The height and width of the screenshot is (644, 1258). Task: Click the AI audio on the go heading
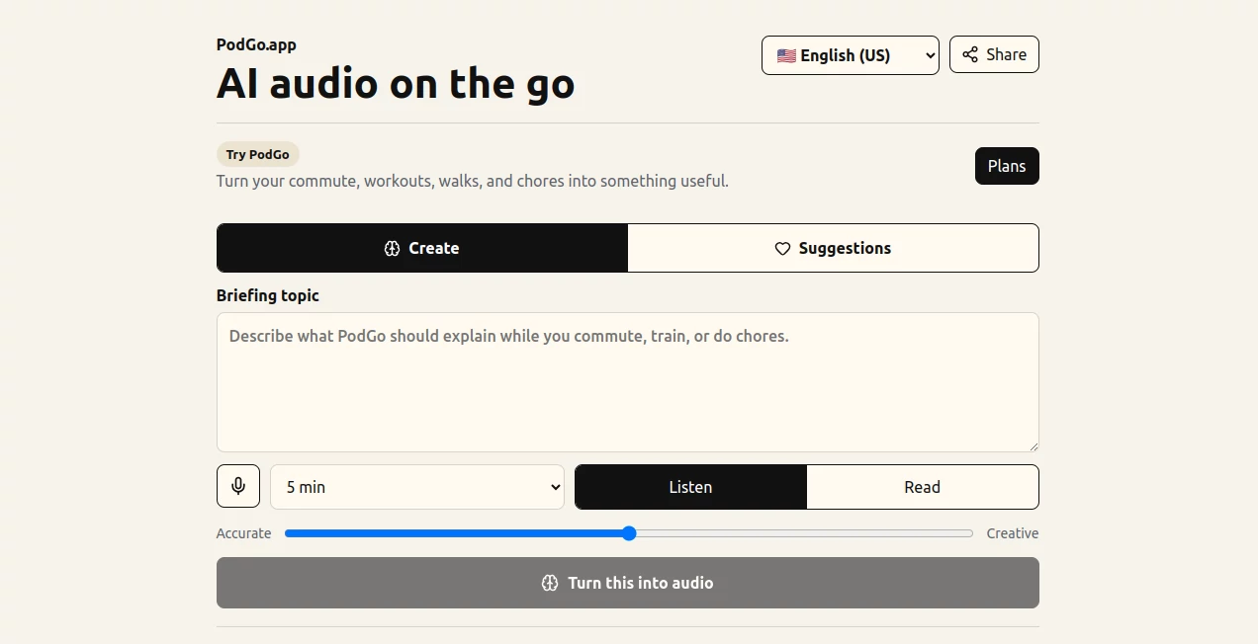pos(396,83)
